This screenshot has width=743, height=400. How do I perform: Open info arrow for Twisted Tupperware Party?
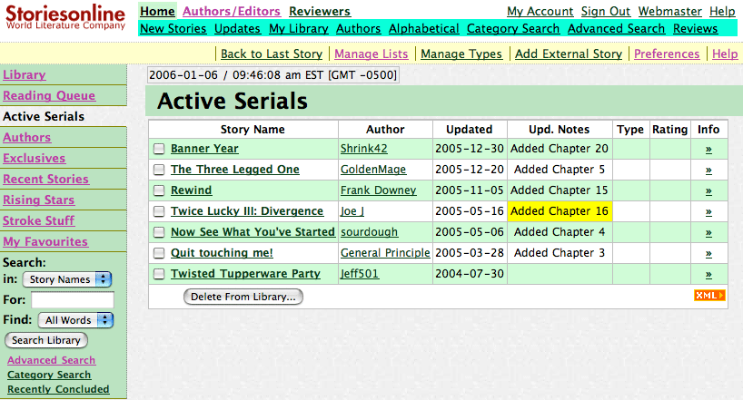tap(708, 274)
